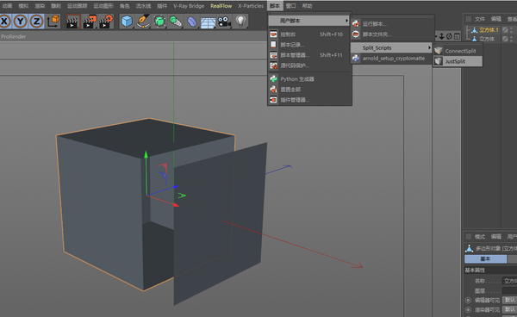
Task: Run the JustSplit script
Action: (458, 61)
